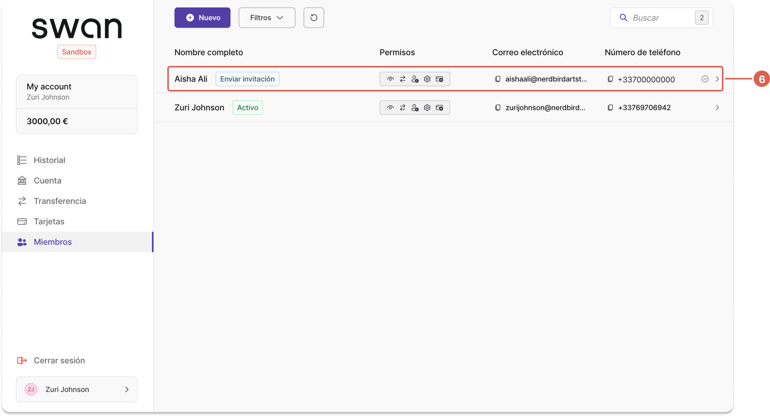Click the transfer permission arrows icon for Aisha Ali
The height and width of the screenshot is (416, 770).
point(403,79)
